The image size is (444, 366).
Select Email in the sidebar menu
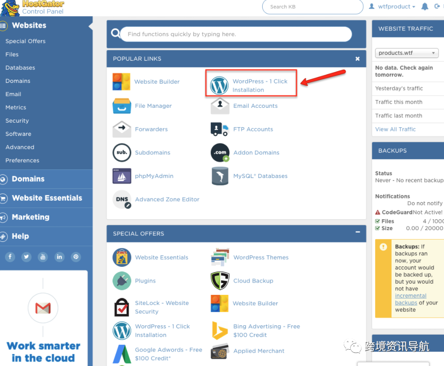coord(13,94)
